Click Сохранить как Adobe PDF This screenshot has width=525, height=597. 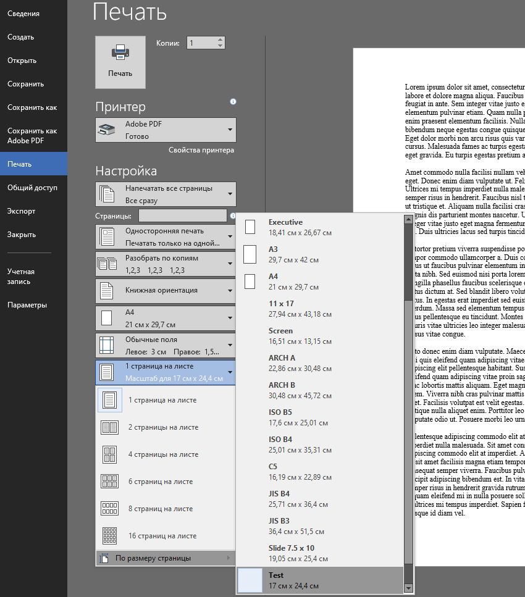pyautogui.click(x=32, y=136)
